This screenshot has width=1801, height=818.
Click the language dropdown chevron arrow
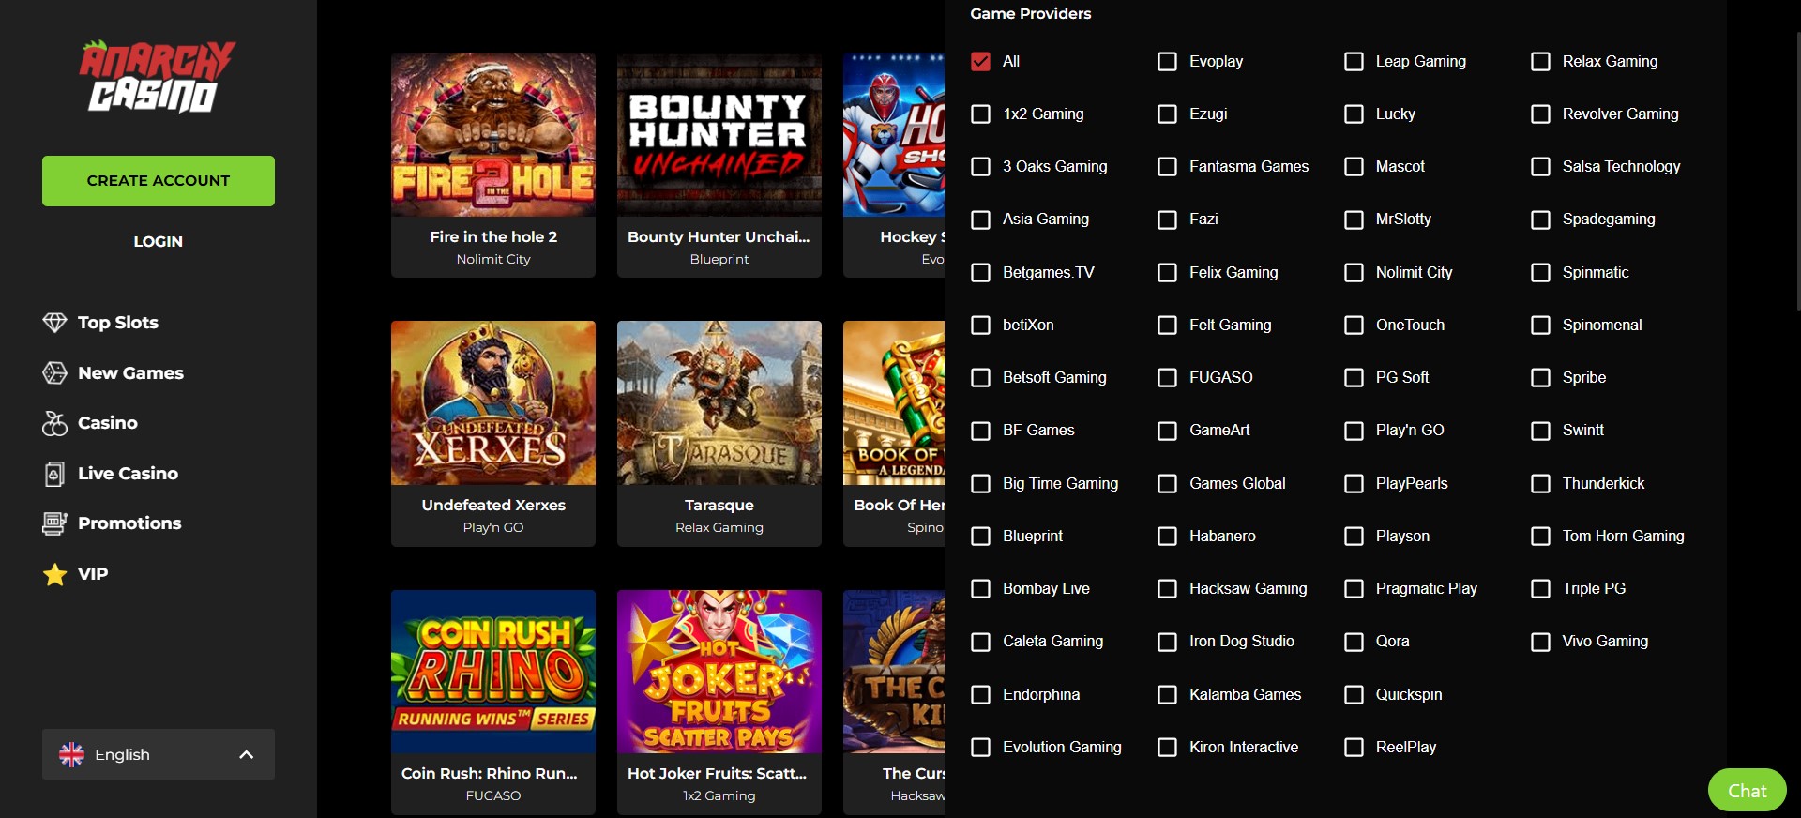tap(247, 755)
